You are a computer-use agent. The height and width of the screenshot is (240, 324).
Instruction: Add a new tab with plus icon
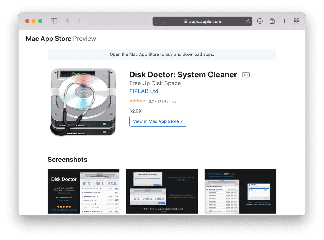click(284, 21)
